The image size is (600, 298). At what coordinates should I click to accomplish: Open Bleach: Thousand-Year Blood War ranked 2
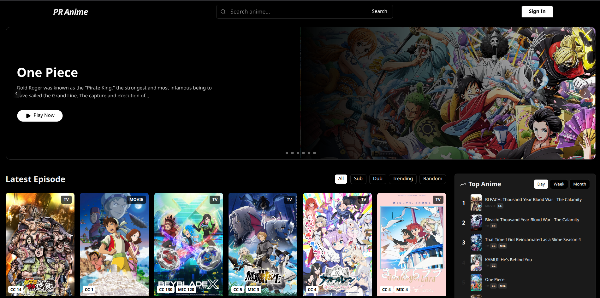click(532, 220)
